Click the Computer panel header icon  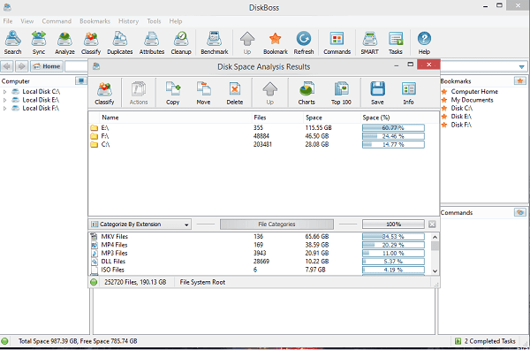click(80, 80)
